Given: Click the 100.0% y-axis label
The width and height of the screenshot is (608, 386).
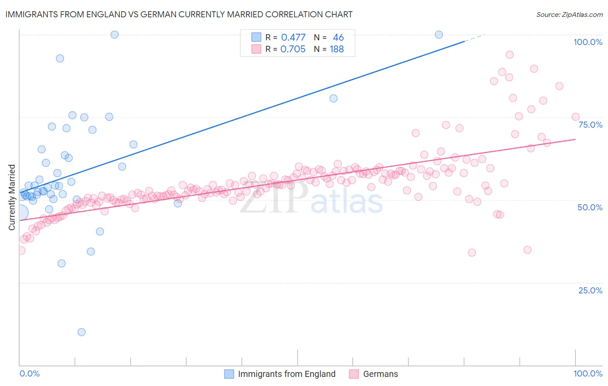Looking at the screenshot, I should coord(588,42).
